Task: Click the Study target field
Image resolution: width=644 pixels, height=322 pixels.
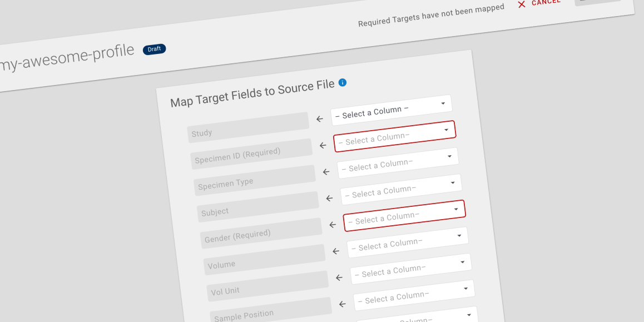Action: [249, 127]
